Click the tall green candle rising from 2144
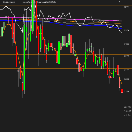This screenshot has width=132, height=132. pyautogui.click(x=24, y=57)
